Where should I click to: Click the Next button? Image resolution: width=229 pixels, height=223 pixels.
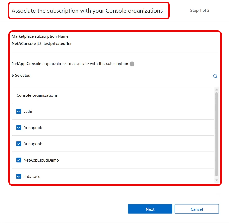(150, 209)
